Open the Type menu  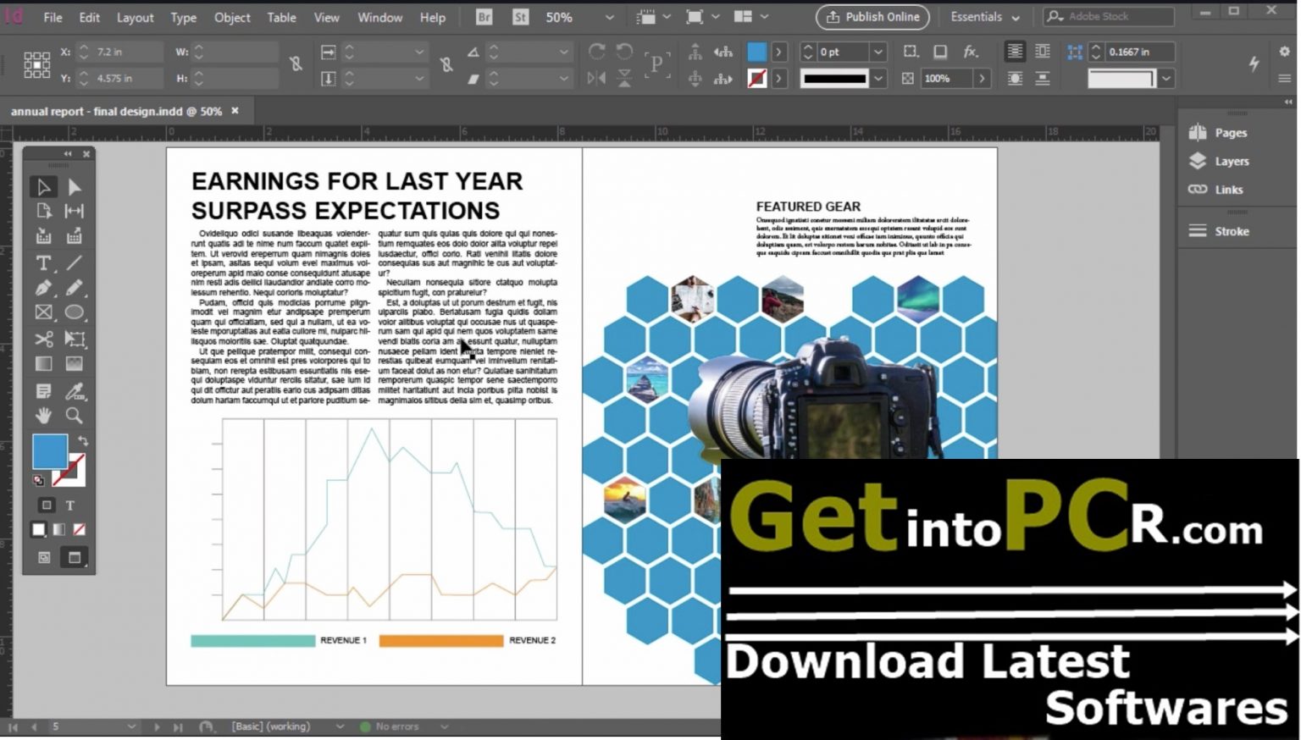pos(183,17)
